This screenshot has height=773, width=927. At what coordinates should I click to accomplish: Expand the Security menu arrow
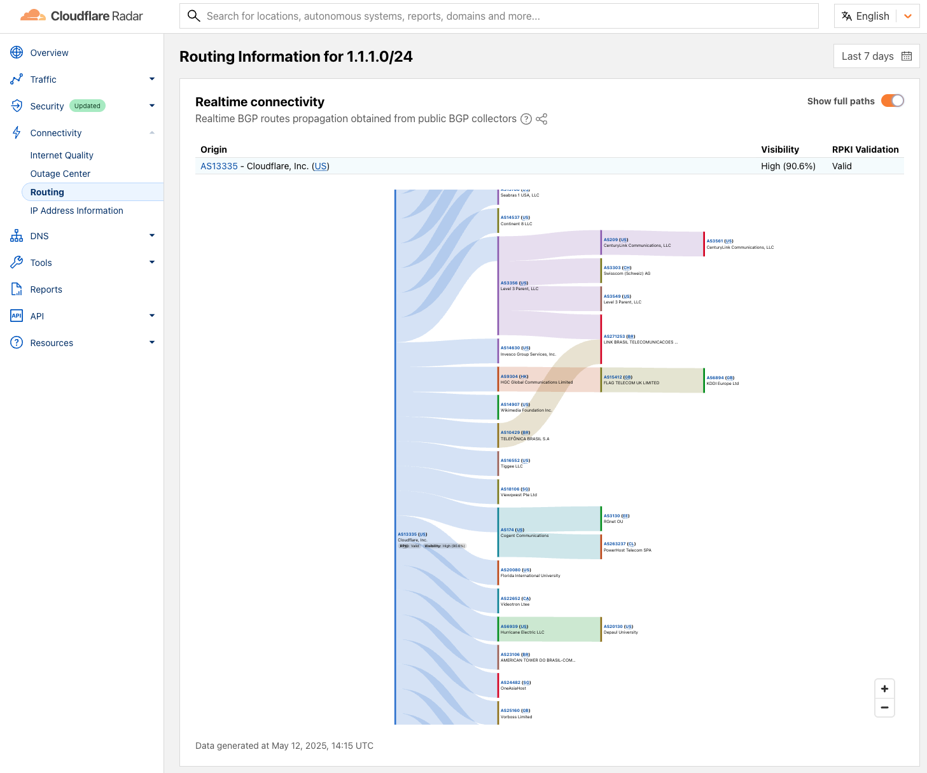pos(152,106)
